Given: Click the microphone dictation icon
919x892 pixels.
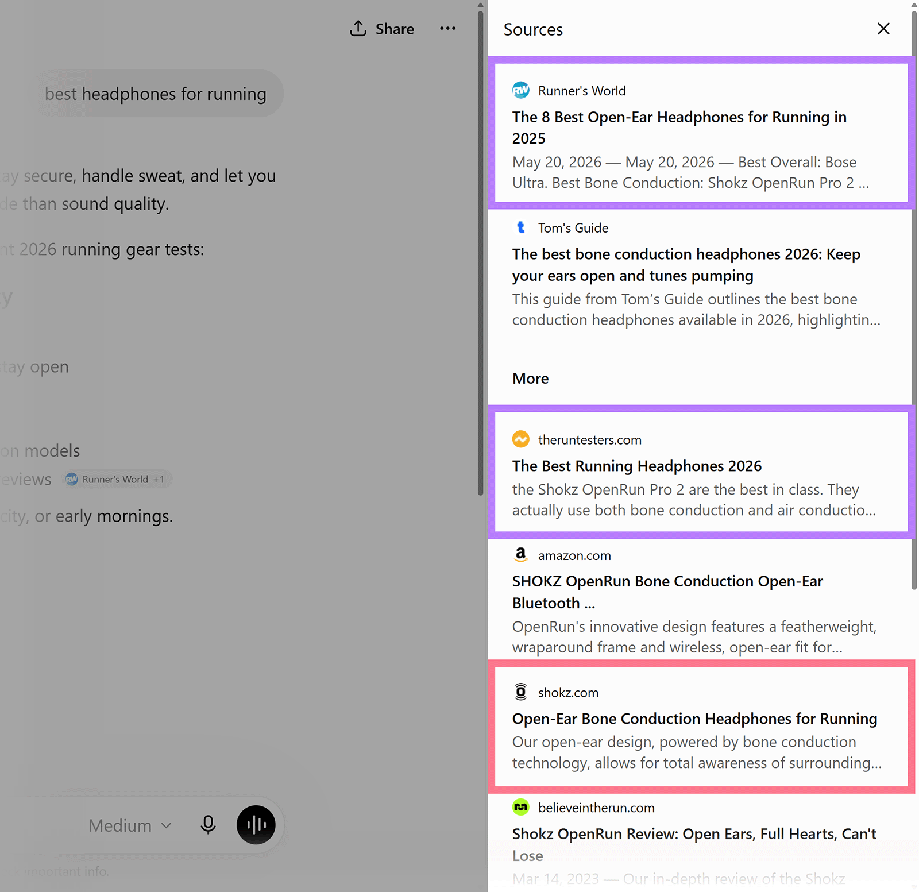Looking at the screenshot, I should (x=208, y=825).
